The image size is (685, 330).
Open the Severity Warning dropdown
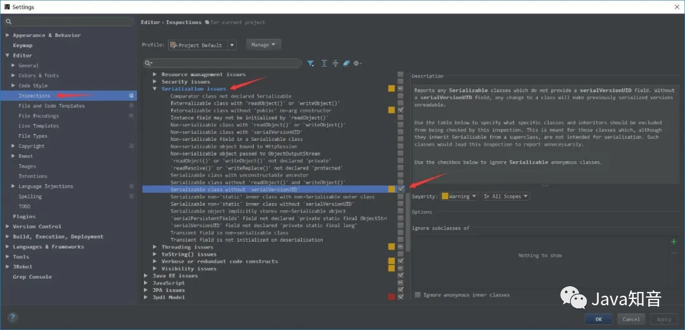[459, 196]
